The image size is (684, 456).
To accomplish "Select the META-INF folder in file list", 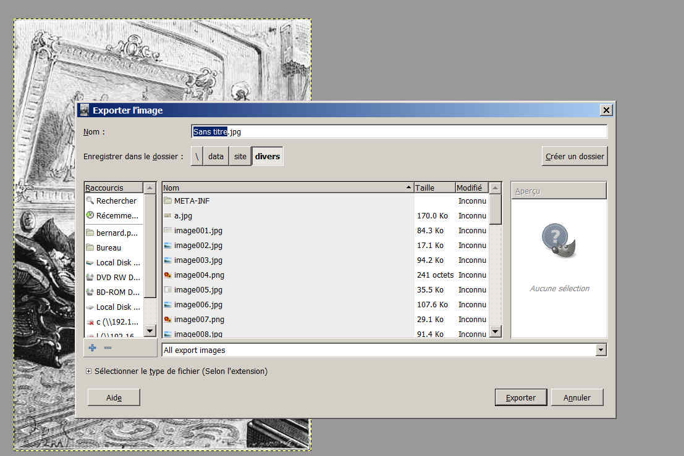I will coord(192,201).
